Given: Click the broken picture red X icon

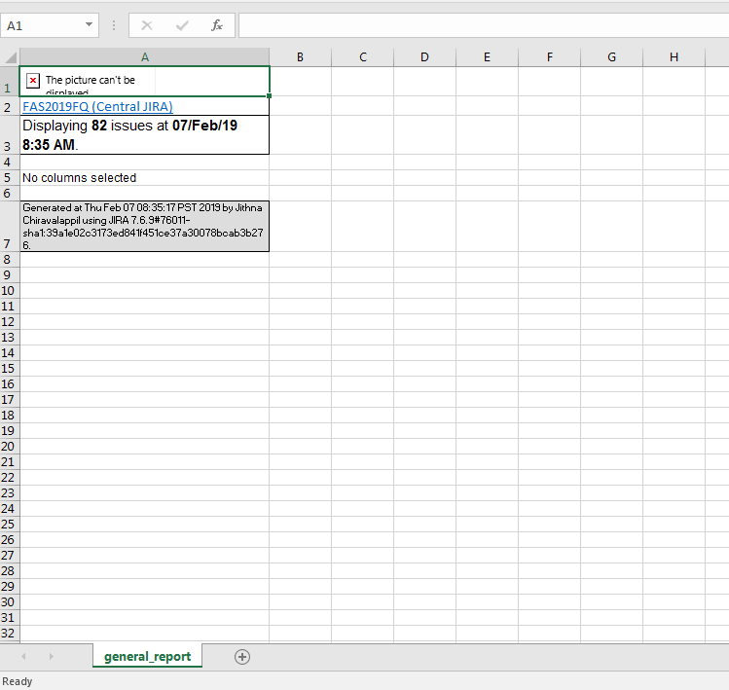Looking at the screenshot, I should coord(33,81).
